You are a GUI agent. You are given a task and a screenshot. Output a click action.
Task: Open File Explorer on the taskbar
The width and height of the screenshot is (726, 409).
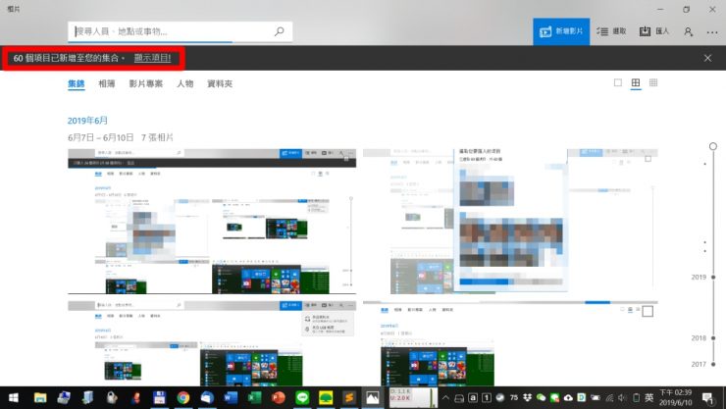pos(40,398)
